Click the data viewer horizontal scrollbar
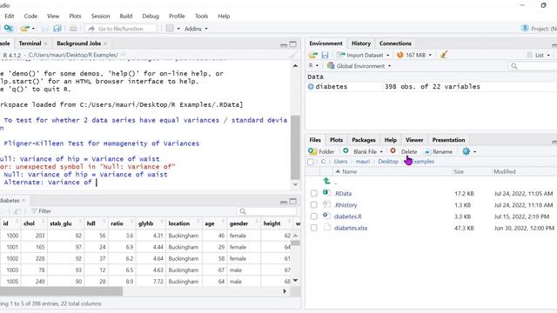Viewport: 557px width, 313px height. pyautogui.click(x=61, y=291)
